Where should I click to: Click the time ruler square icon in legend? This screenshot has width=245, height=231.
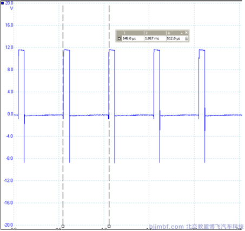point(119,38)
